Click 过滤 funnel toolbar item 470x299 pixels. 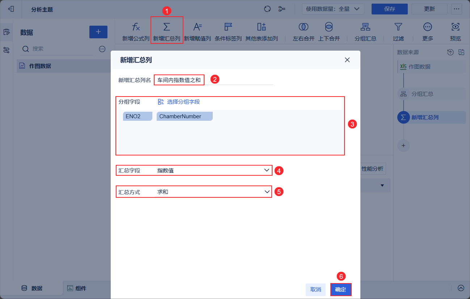pyautogui.click(x=398, y=32)
